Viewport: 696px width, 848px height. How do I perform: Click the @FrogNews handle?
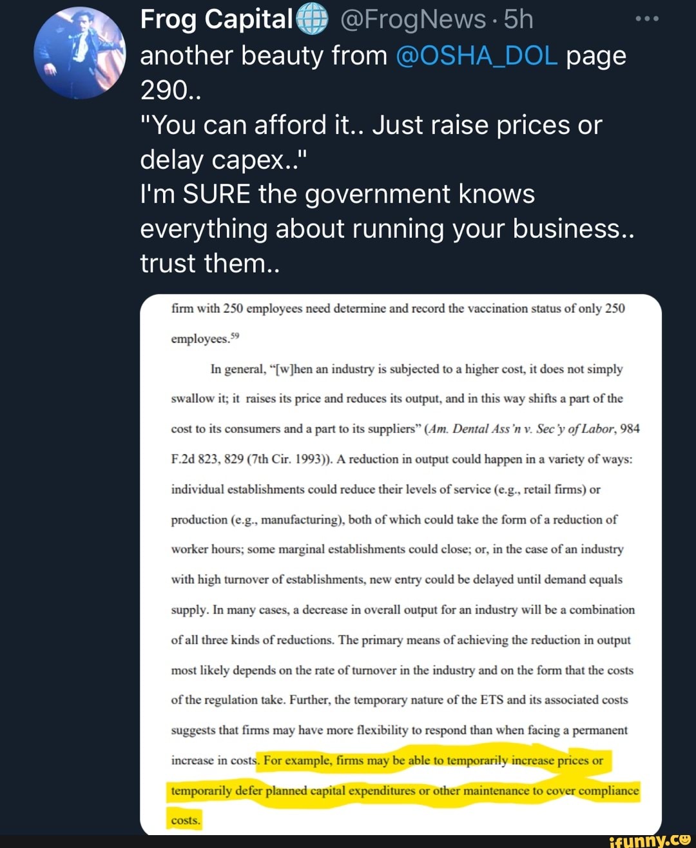click(x=412, y=20)
